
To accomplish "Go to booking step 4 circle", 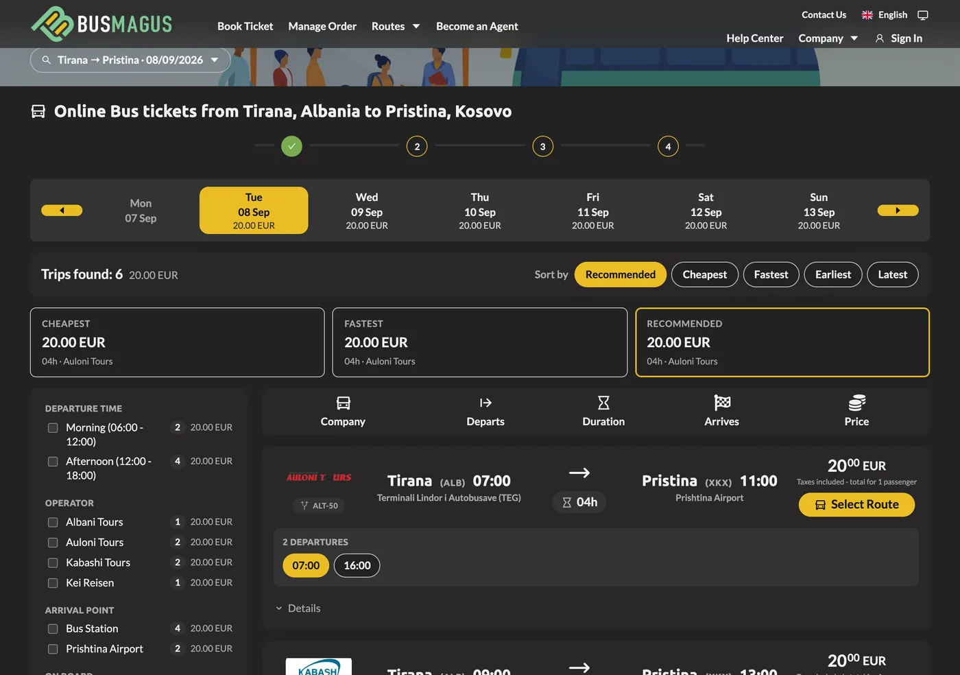I will 668,146.
